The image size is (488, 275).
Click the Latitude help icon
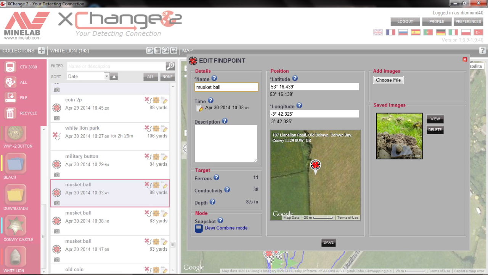295,78
